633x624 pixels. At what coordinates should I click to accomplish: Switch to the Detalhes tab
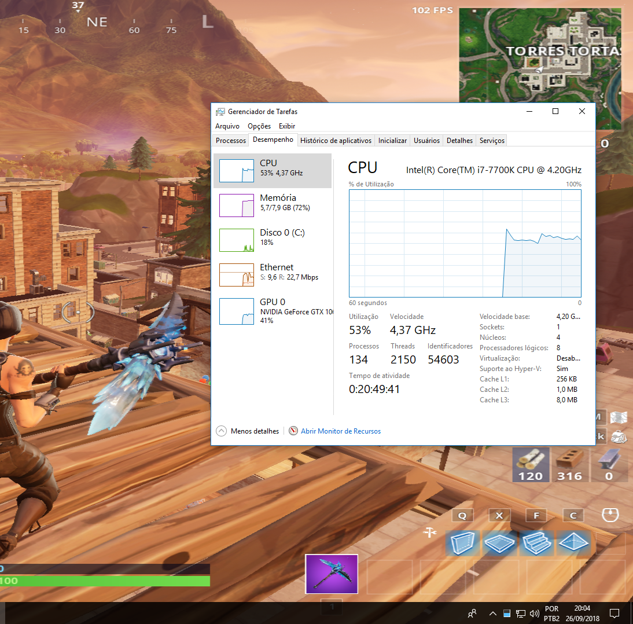point(459,141)
